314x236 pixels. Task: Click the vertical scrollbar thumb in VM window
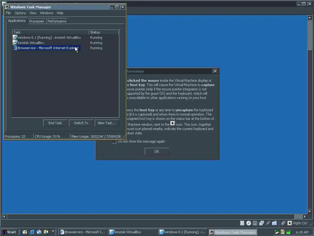coord(310,35)
